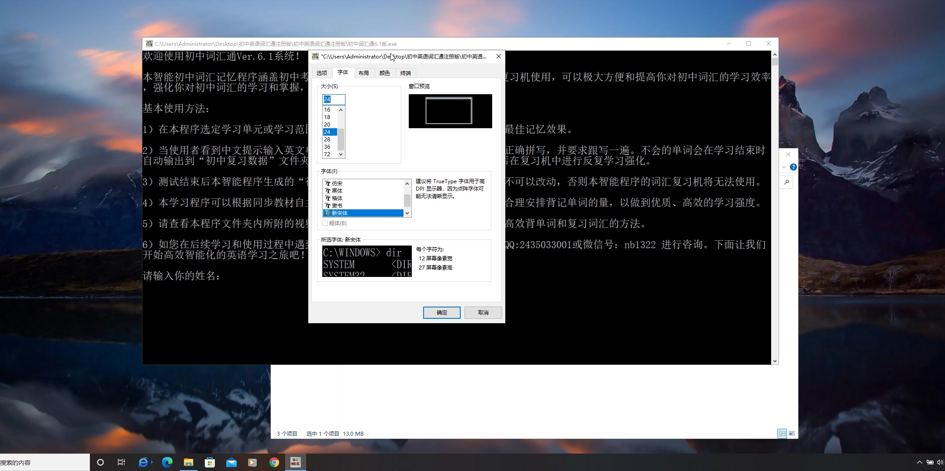Screen dimensions: 945x471
Task: Open Cortana circle icon
Action: (x=100, y=462)
